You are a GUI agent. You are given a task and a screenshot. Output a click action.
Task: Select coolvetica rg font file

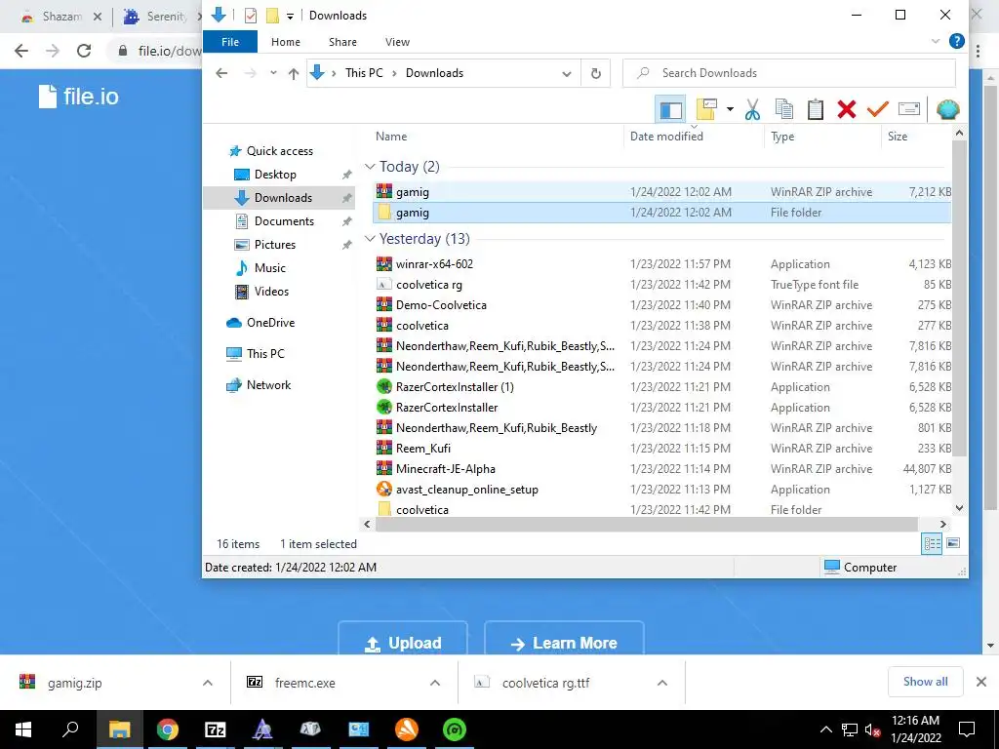pyautogui.click(x=661, y=284)
